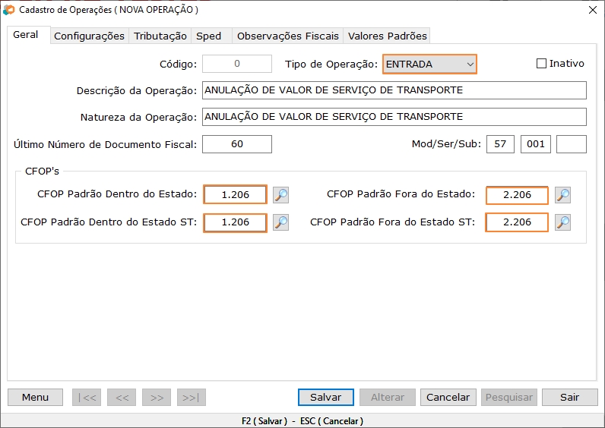Go to last record with >>| button
Screen dimensions: 605x428
192,397
